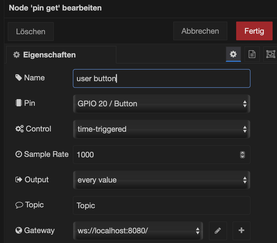Expand the Pin GPIO 20 dropdown
The width and height of the screenshot is (277, 243).
pos(161,104)
